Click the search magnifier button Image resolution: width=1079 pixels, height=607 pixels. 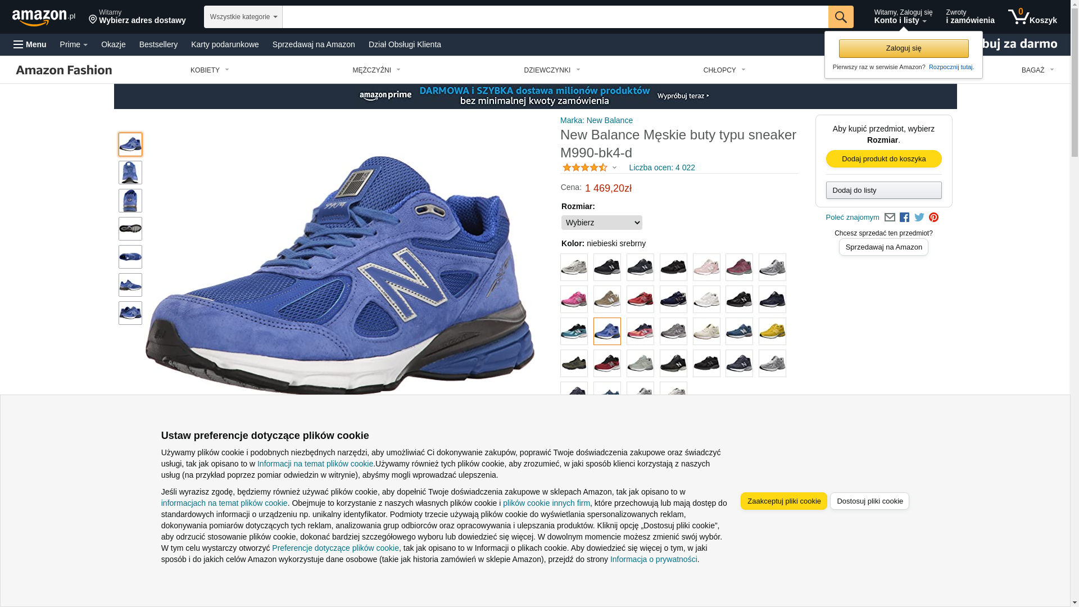pyautogui.click(x=841, y=17)
